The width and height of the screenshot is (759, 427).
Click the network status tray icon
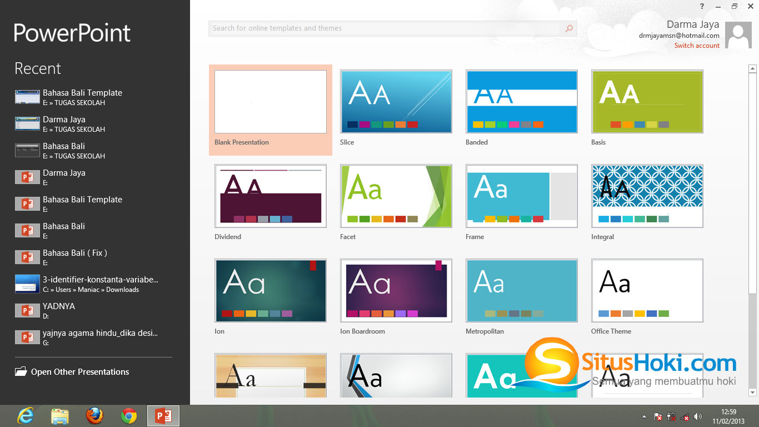(x=685, y=416)
